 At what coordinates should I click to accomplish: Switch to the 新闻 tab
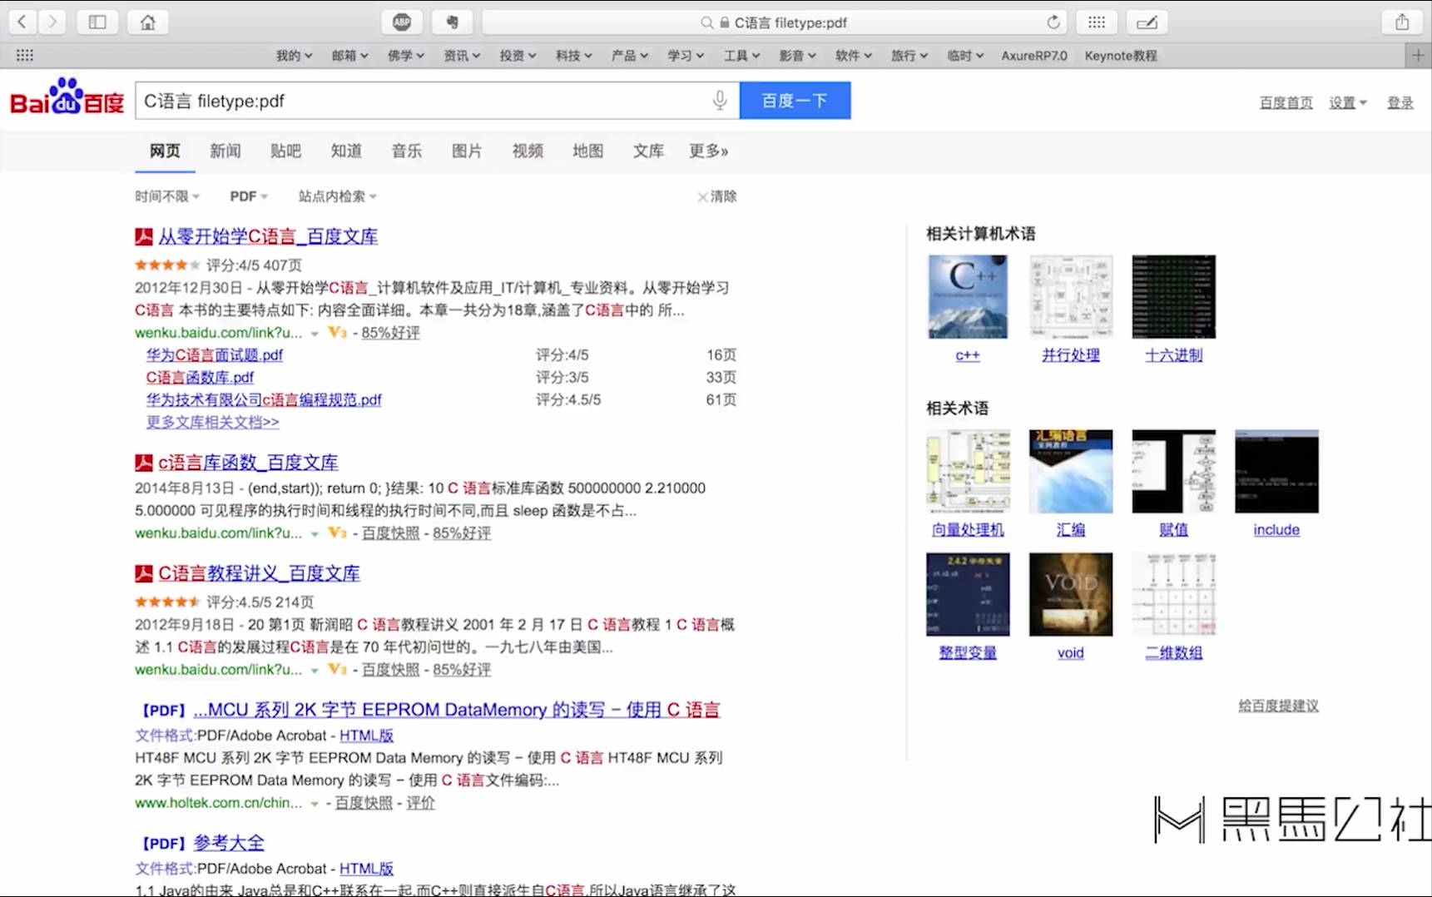tap(225, 151)
